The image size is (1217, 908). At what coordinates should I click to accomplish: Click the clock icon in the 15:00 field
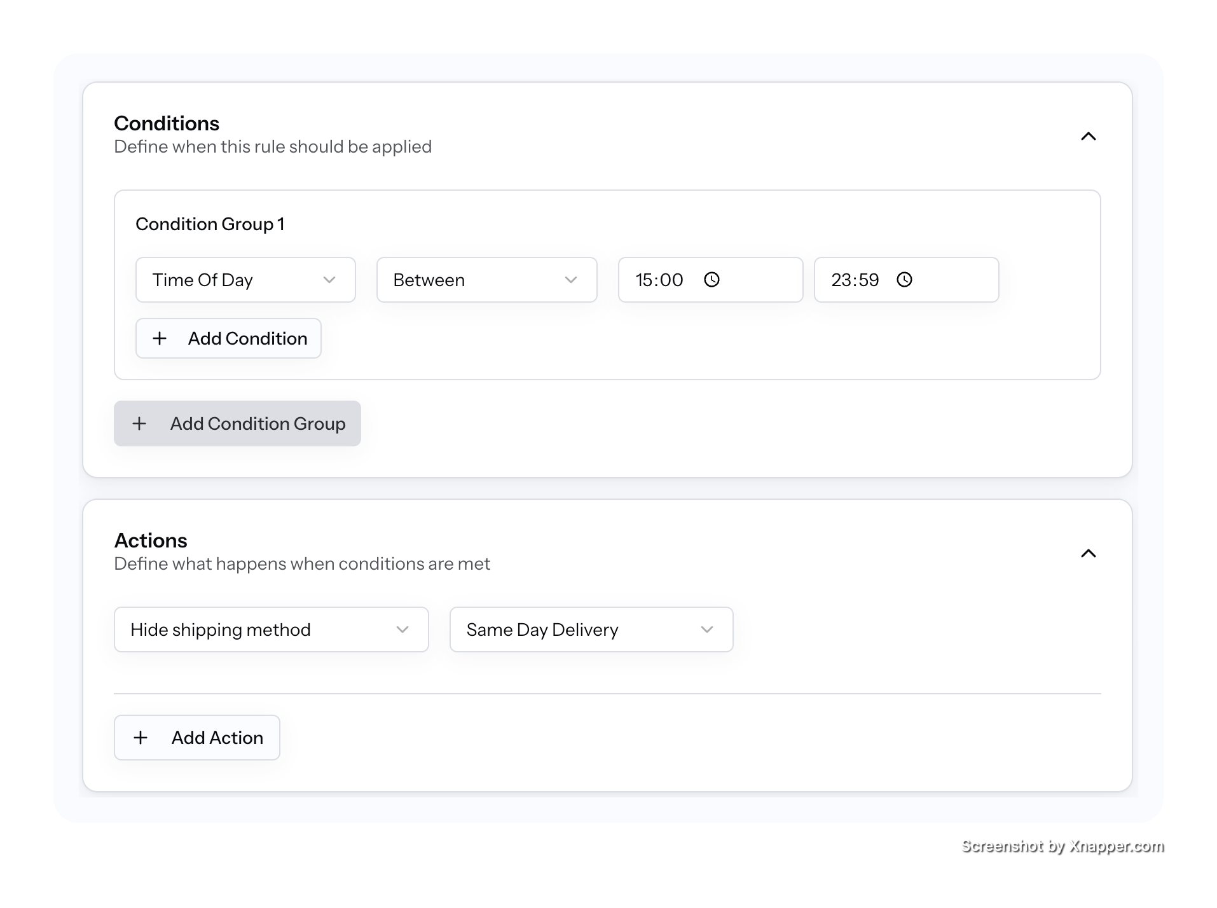pyautogui.click(x=712, y=280)
